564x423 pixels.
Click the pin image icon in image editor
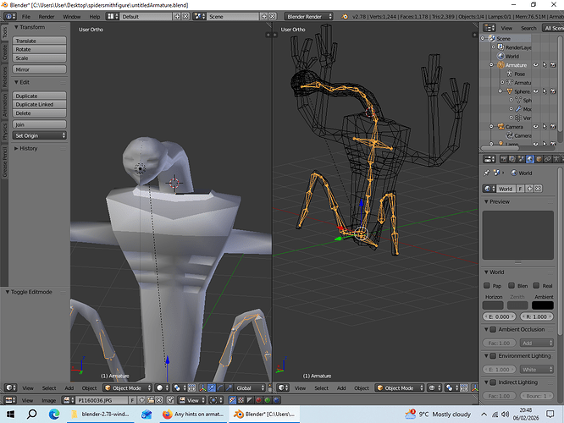(x=170, y=400)
